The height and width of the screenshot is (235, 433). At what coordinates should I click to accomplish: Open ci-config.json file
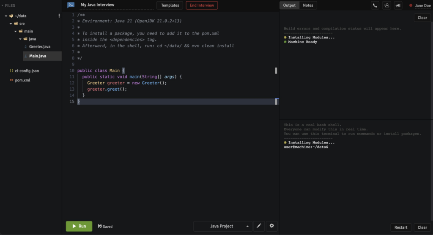tap(27, 71)
